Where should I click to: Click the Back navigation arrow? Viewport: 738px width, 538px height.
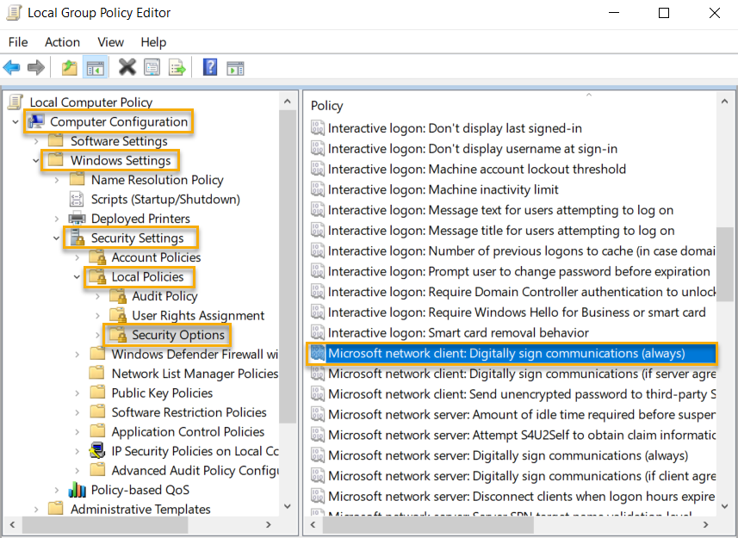tap(14, 67)
